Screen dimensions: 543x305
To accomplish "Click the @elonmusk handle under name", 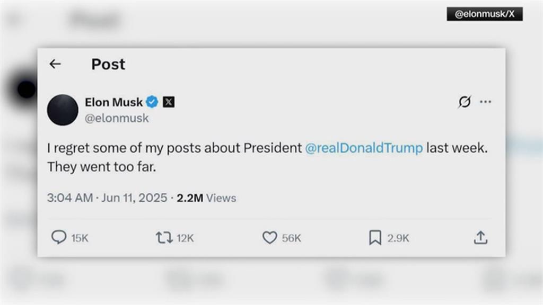I will point(117,119).
